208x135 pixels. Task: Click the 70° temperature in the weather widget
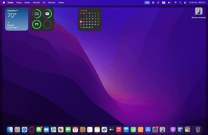12,15
